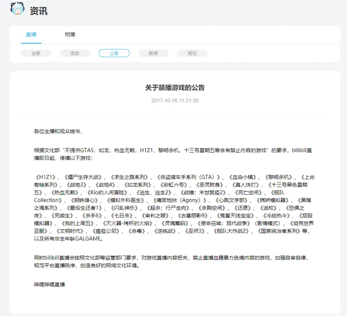
Task: Click the bilibili mascot logo icon
Action: pos(17,10)
